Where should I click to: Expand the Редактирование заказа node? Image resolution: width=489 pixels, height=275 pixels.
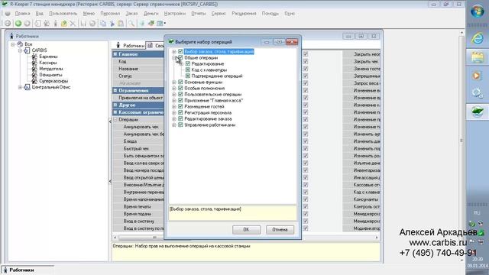pyautogui.click(x=174, y=119)
